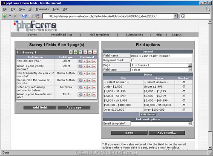Image resolution: width=213 pixels, height=156 pixels.
Task: Click the Edit items button
Action: coord(148,115)
